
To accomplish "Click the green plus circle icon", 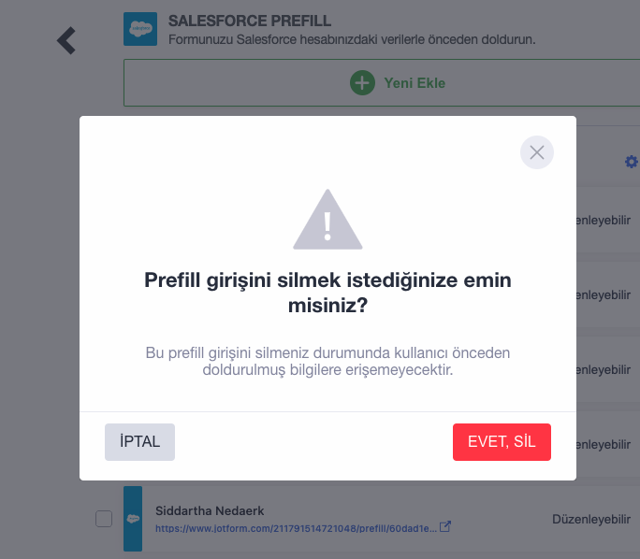I will [362, 83].
